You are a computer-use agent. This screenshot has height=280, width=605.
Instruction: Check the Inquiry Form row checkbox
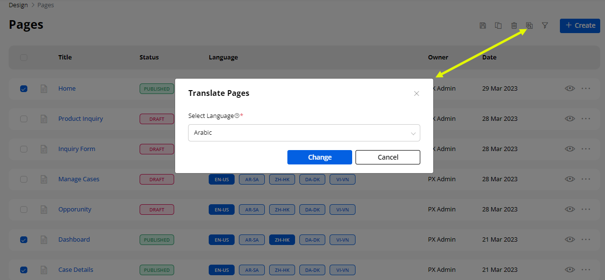click(x=24, y=149)
